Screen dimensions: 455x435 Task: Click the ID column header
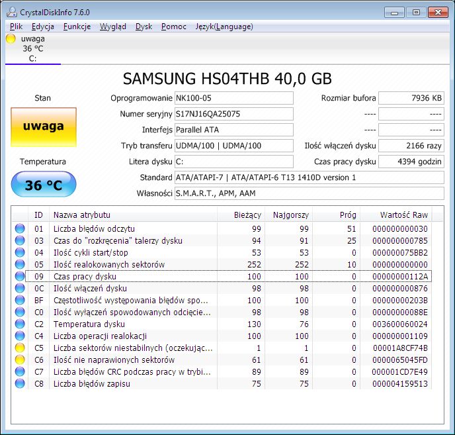point(38,215)
